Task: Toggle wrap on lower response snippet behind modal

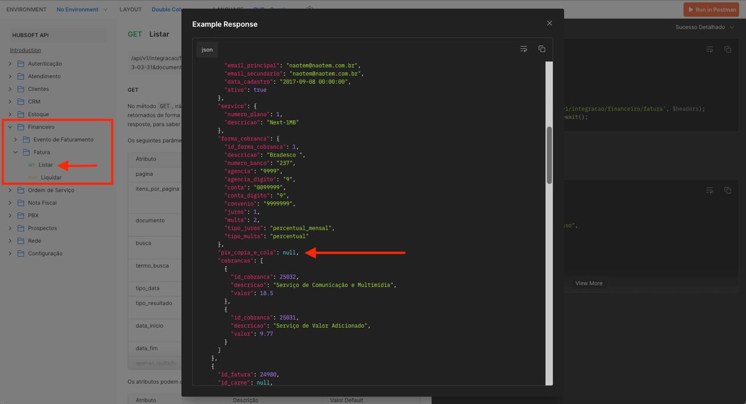Action: (x=709, y=190)
